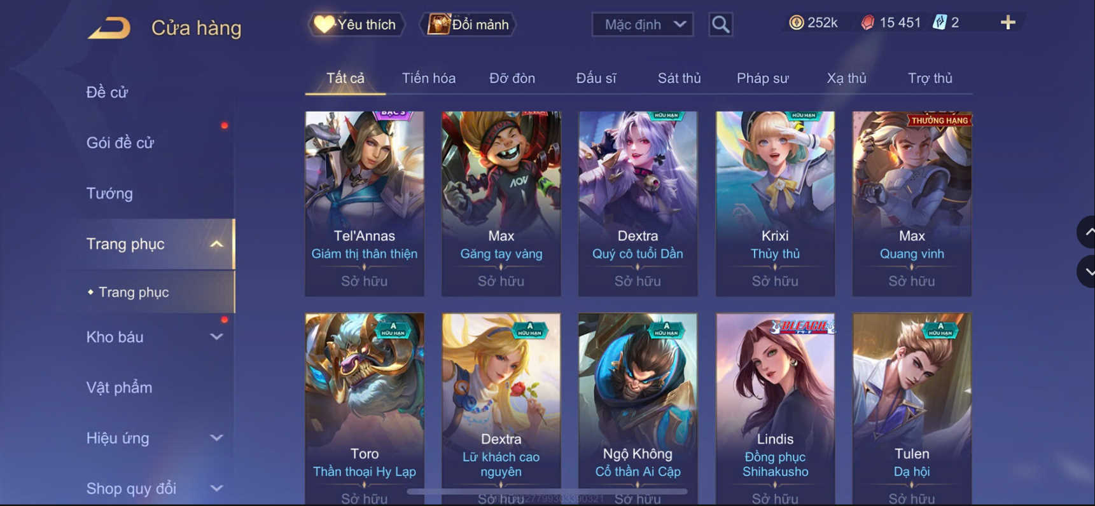
Task: Collapse the Trang phục sidebar section
Action: (x=216, y=244)
